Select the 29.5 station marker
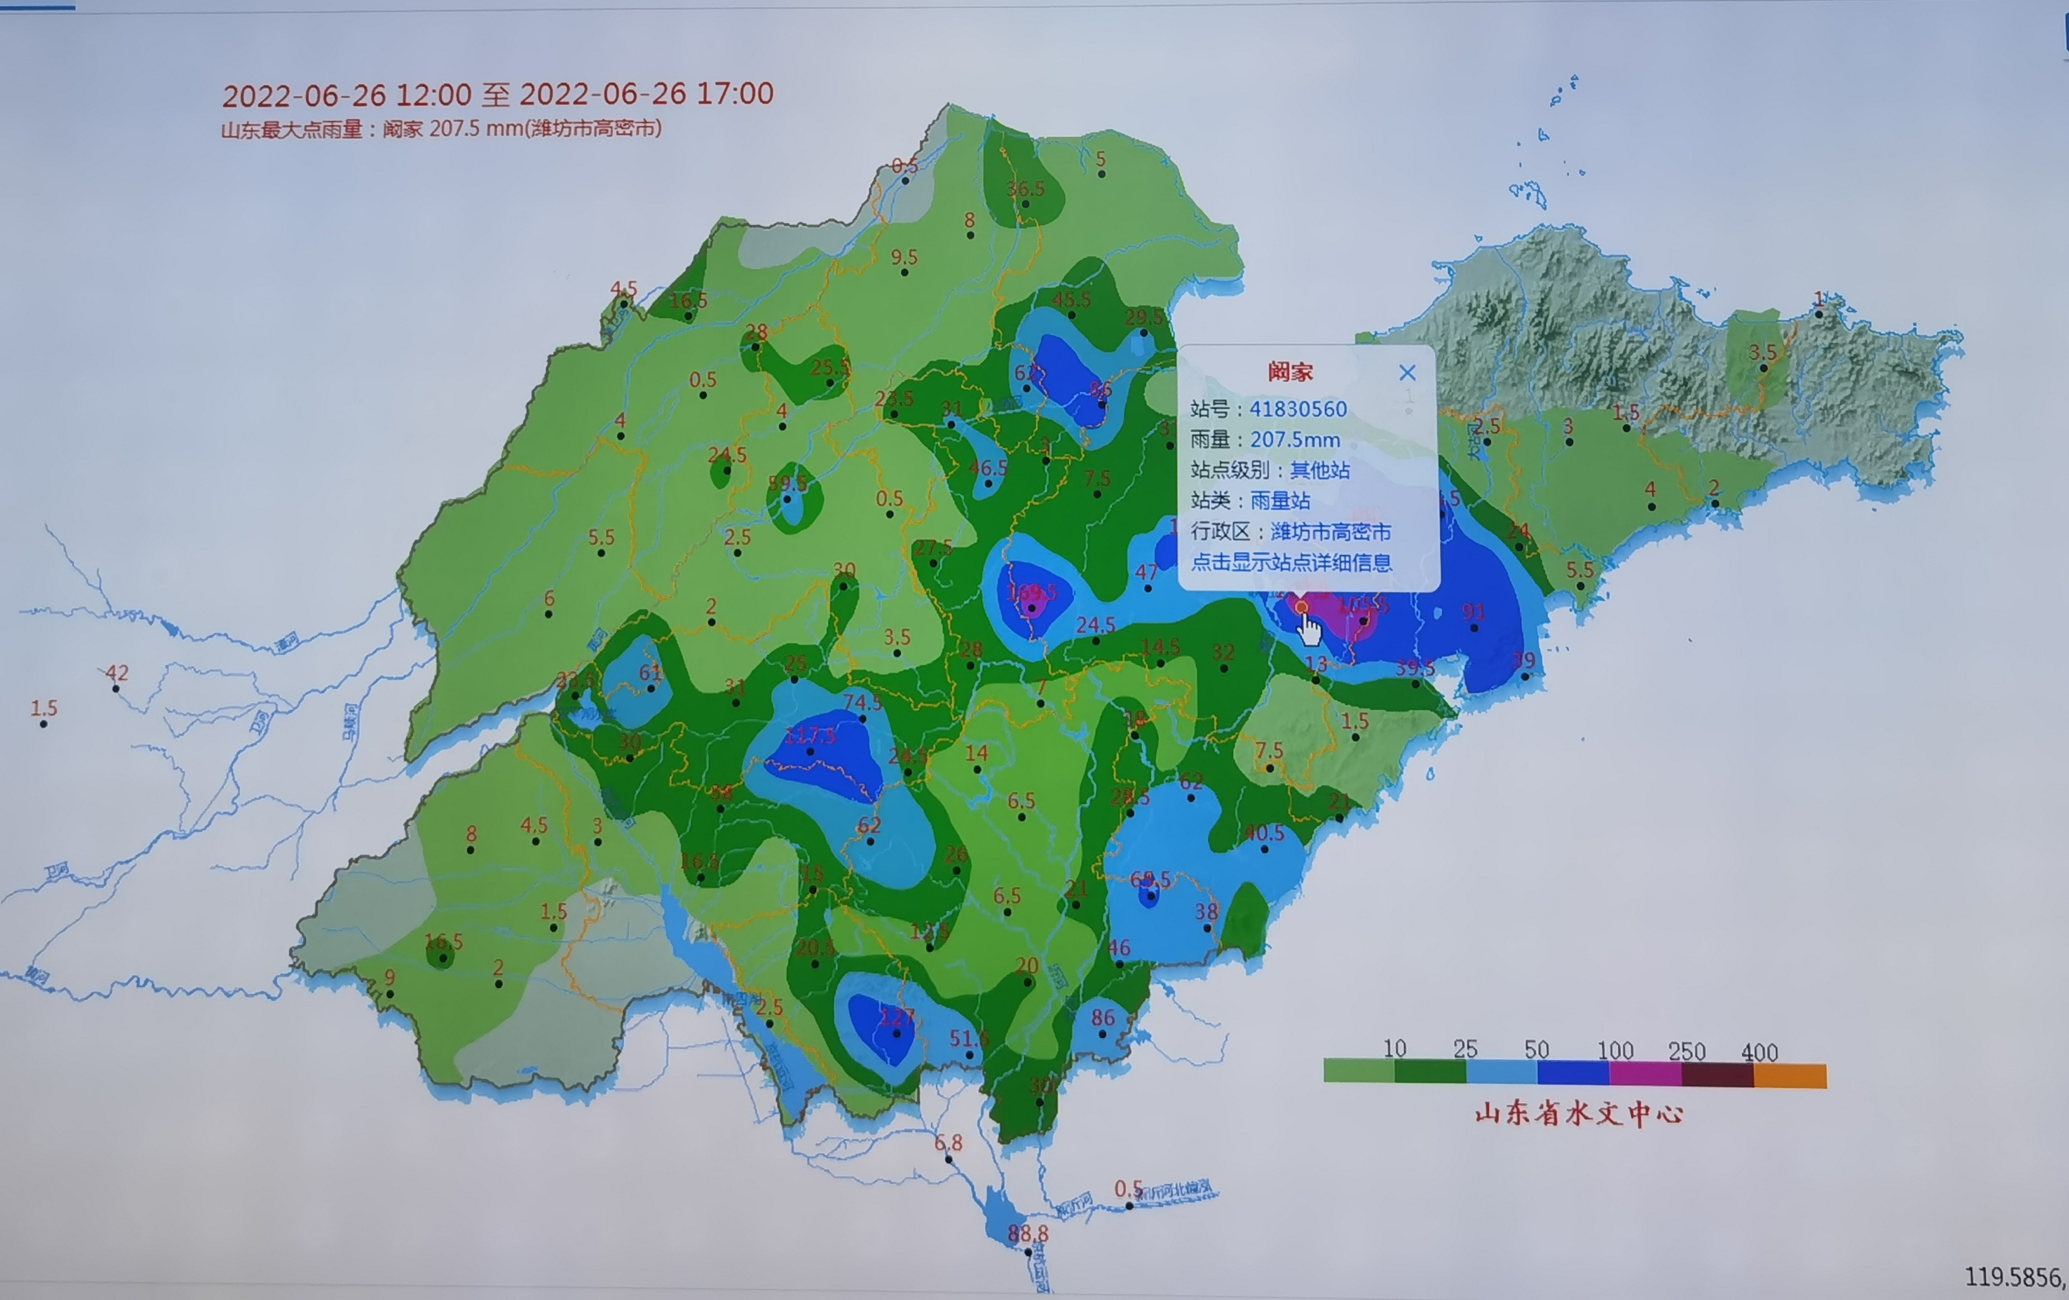The width and height of the screenshot is (2069, 1300). (x=1145, y=333)
